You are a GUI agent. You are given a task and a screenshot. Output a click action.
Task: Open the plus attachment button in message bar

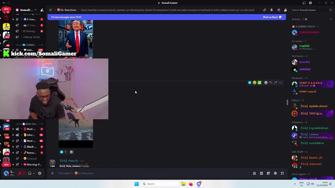52,173
